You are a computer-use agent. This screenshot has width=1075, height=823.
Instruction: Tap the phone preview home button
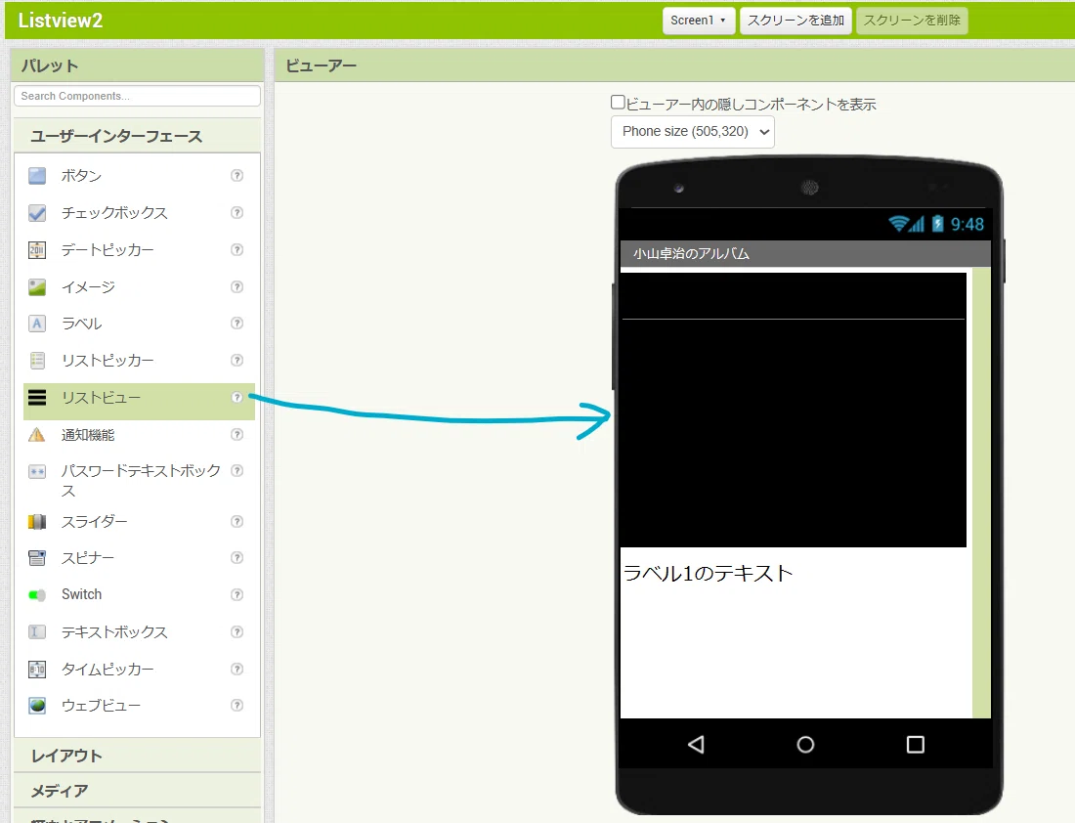click(805, 745)
